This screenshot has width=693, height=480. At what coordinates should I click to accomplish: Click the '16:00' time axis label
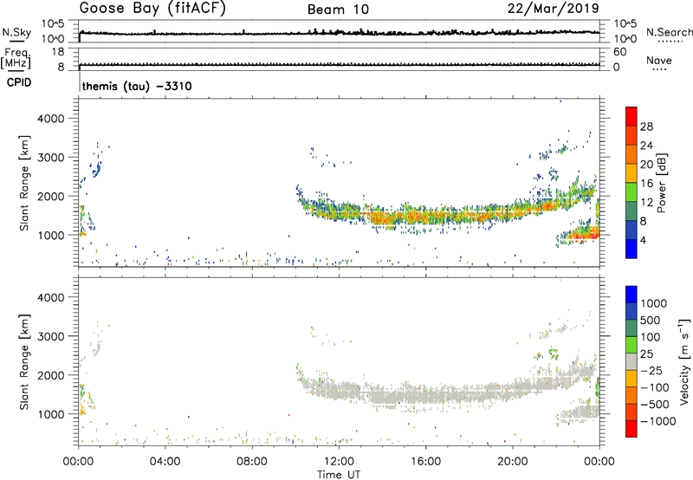point(425,462)
